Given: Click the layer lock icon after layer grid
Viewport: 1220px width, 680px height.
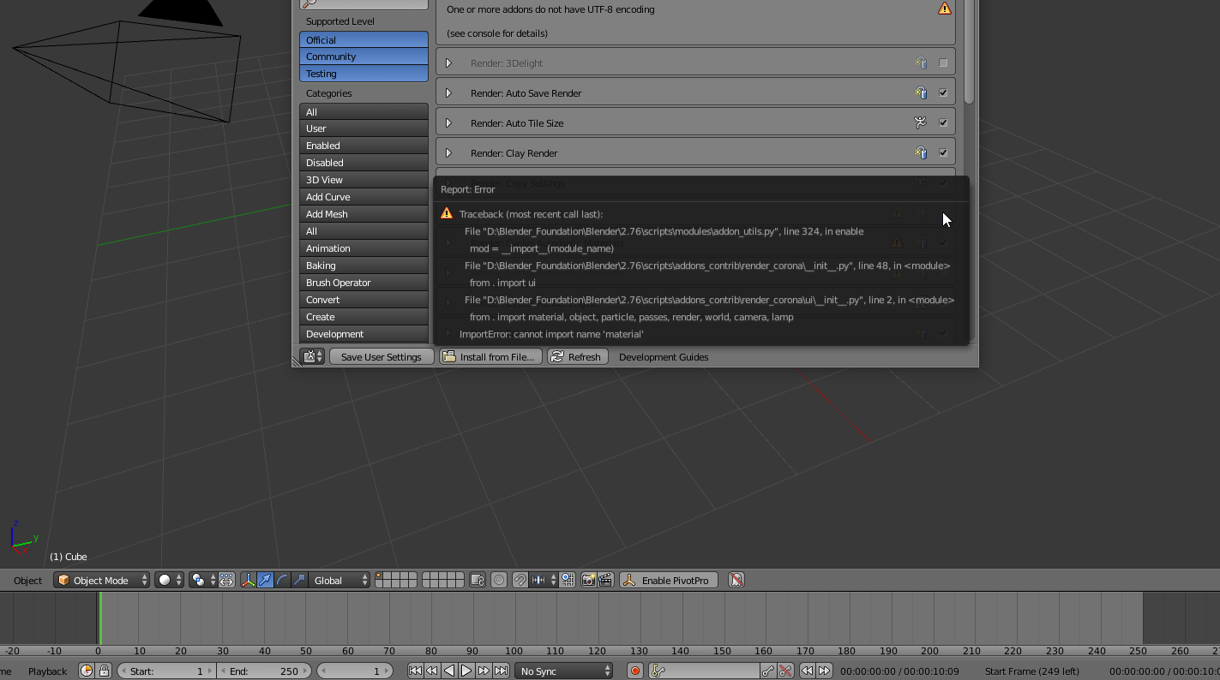Looking at the screenshot, I should point(478,580).
